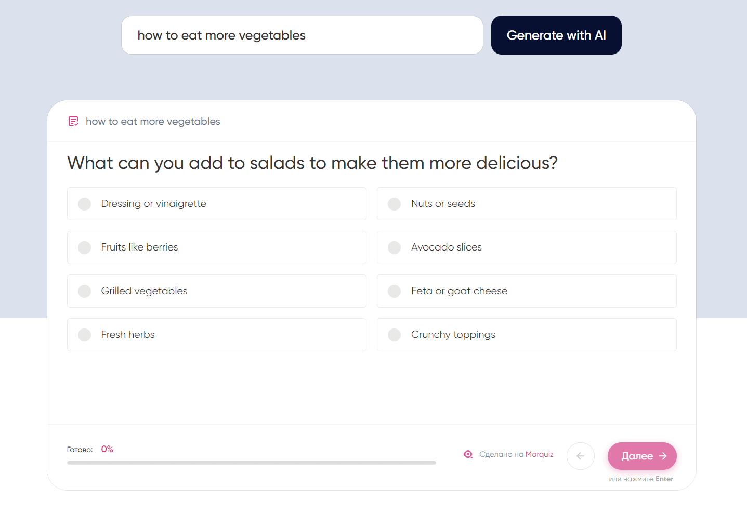Click the quiz topic input field

click(302, 35)
